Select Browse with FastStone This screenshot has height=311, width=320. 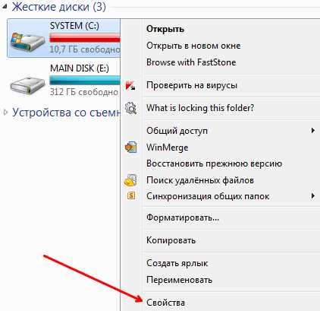pos(191,62)
